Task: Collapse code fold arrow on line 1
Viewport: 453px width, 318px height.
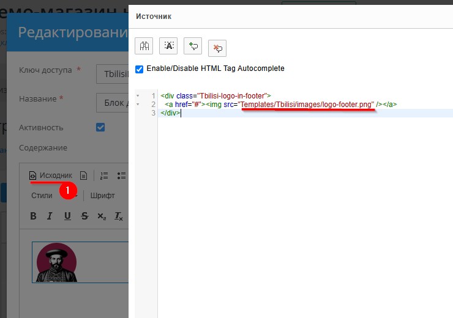Action: pyautogui.click(x=138, y=96)
